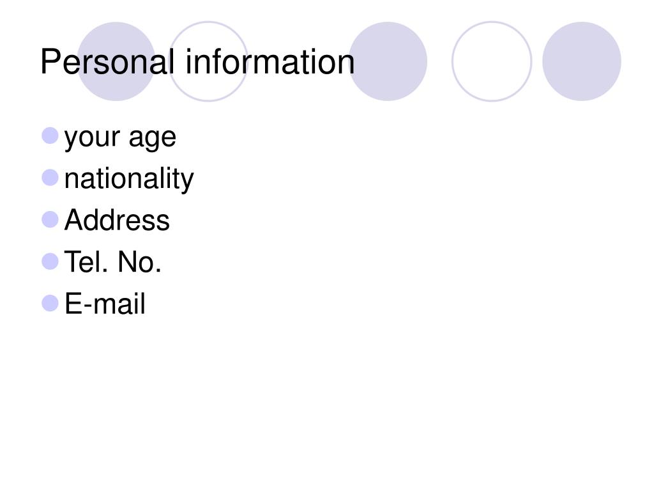Click the bullet dot beside 'Address'
Image resolution: width=654 pixels, height=491 pixels.
pos(50,219)
